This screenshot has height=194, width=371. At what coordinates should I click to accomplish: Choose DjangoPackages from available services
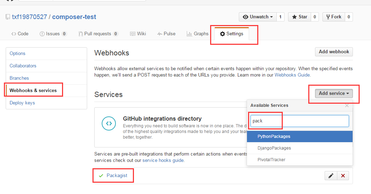tap(300, 148)
